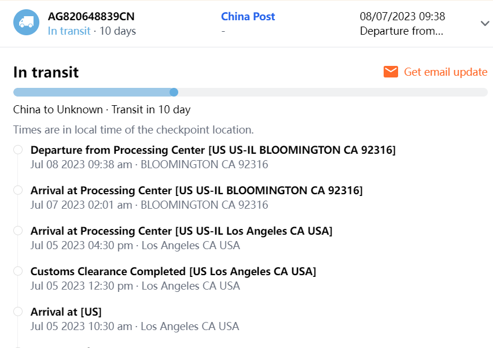This screenshot has width=493, height=348.
Task: Click the In transit heading
Action: click(x=46, y=72)
